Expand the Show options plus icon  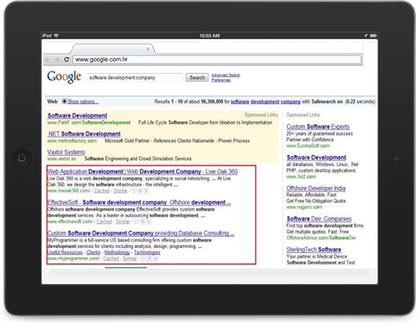(x=65, y=101)
